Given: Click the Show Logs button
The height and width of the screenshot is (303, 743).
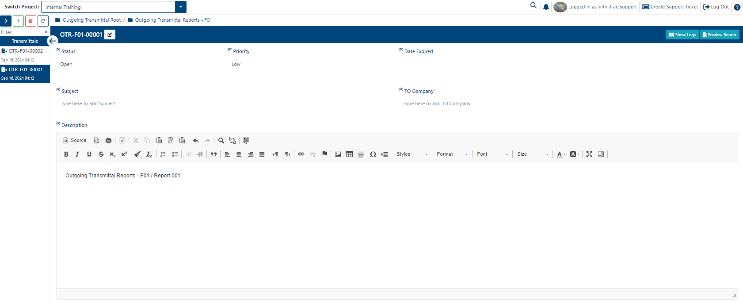Looking at the screenshot, I should [682, 35].
